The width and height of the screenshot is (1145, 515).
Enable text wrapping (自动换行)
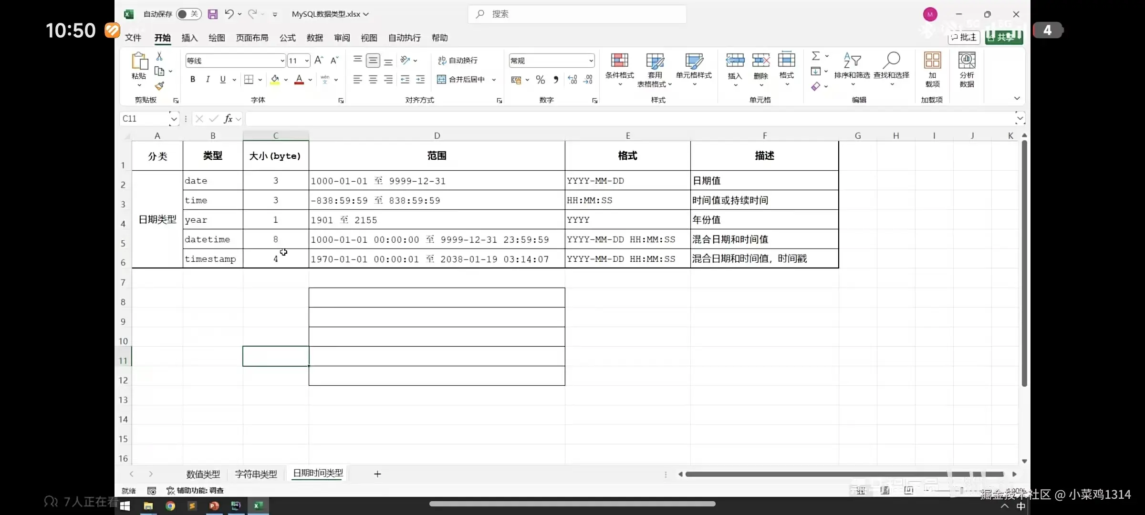click(x=457, y=60)
